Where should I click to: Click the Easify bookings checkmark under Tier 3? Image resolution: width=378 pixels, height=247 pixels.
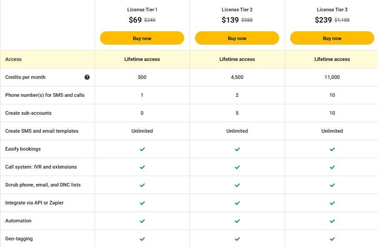click(x=332, y=149)
